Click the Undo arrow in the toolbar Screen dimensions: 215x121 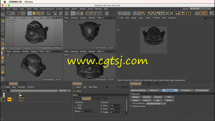click(9, 13)
